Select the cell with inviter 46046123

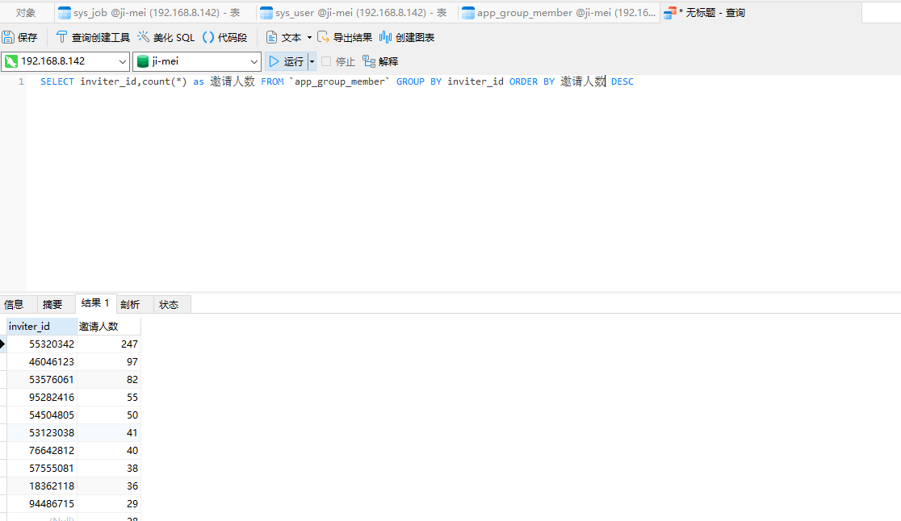coord(41,362)
